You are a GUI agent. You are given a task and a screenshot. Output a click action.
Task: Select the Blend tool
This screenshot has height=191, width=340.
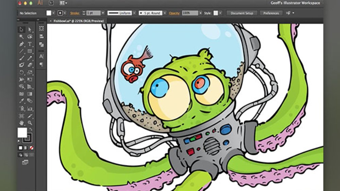point(30,101)
